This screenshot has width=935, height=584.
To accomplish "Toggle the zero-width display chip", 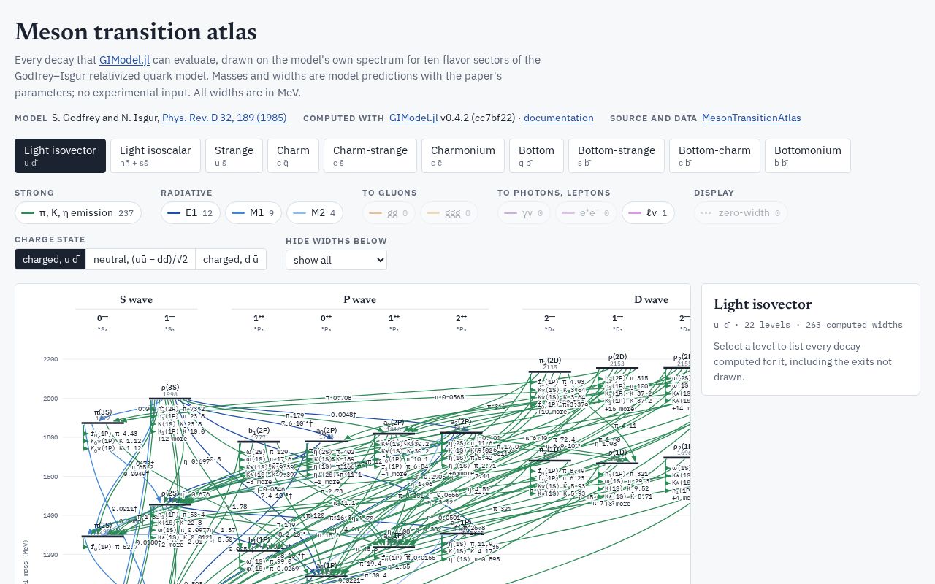I will click(x=741, y=212).
